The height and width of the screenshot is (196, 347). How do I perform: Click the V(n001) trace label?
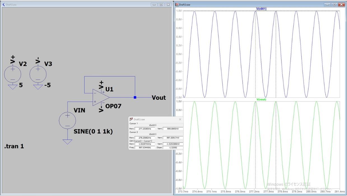coord(261,9)
